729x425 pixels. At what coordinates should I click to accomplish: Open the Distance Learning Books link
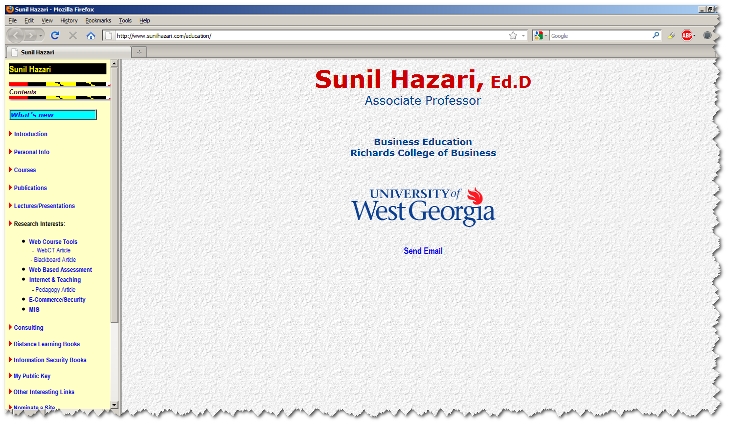pos(46,344)
